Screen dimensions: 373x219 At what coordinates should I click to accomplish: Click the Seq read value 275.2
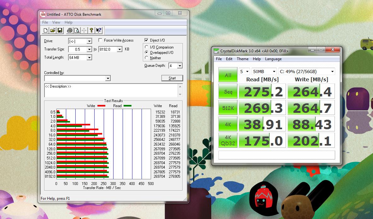point(262,91)
